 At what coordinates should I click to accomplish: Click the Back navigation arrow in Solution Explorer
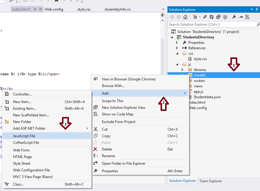coord(172,17)
